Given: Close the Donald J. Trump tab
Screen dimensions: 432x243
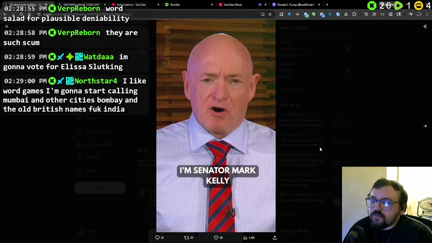Looking at the screenshot, I should click(319, 5).
